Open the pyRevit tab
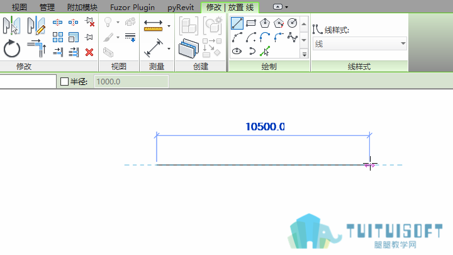The width and height of the screenshot is (453, 255). click(181, 7)
